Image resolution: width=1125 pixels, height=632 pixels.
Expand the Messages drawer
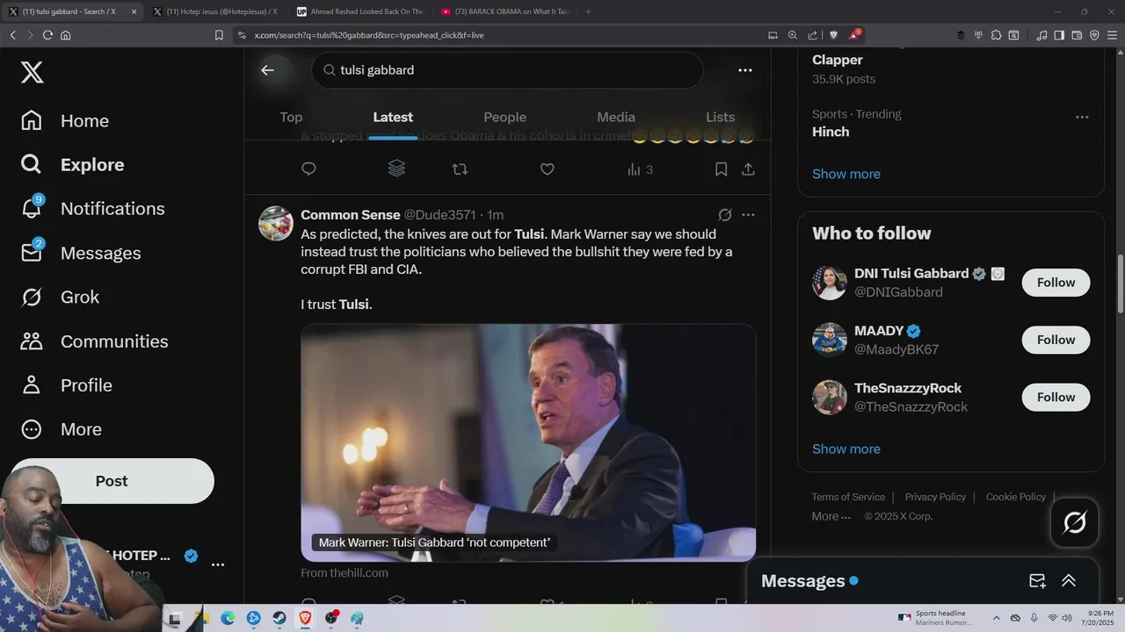[1069, 581]
